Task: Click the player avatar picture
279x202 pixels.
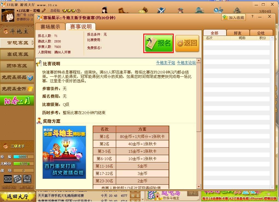Action: tap(8, 16)
